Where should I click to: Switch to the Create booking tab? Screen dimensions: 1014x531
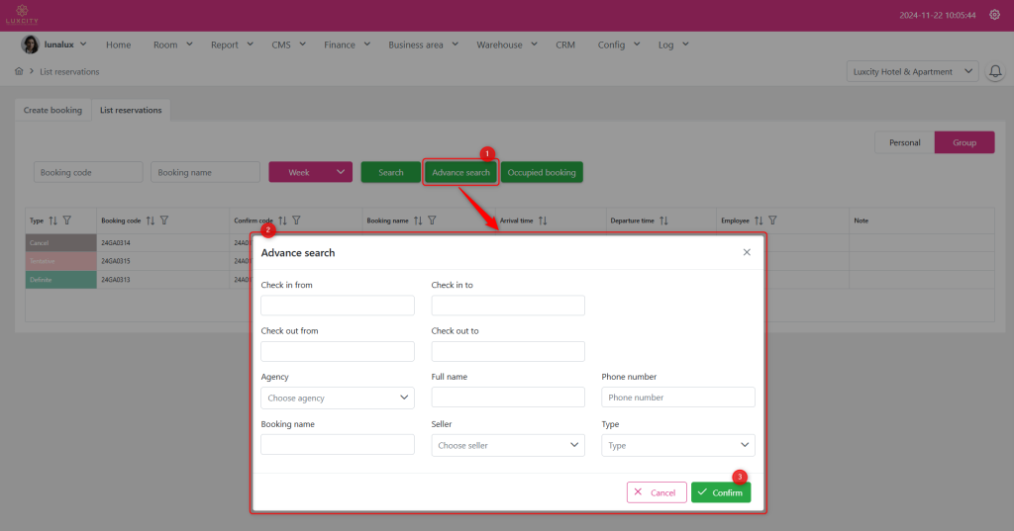[52, 110]
